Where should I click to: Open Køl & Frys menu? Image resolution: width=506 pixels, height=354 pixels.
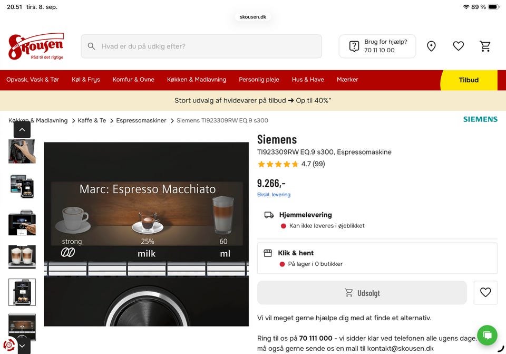pyautogui.click(x=86, y=80)
